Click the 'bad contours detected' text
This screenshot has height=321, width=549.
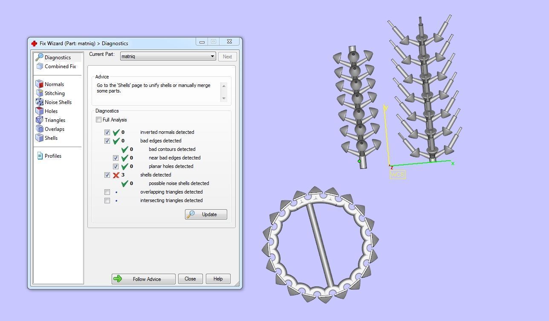172,149
